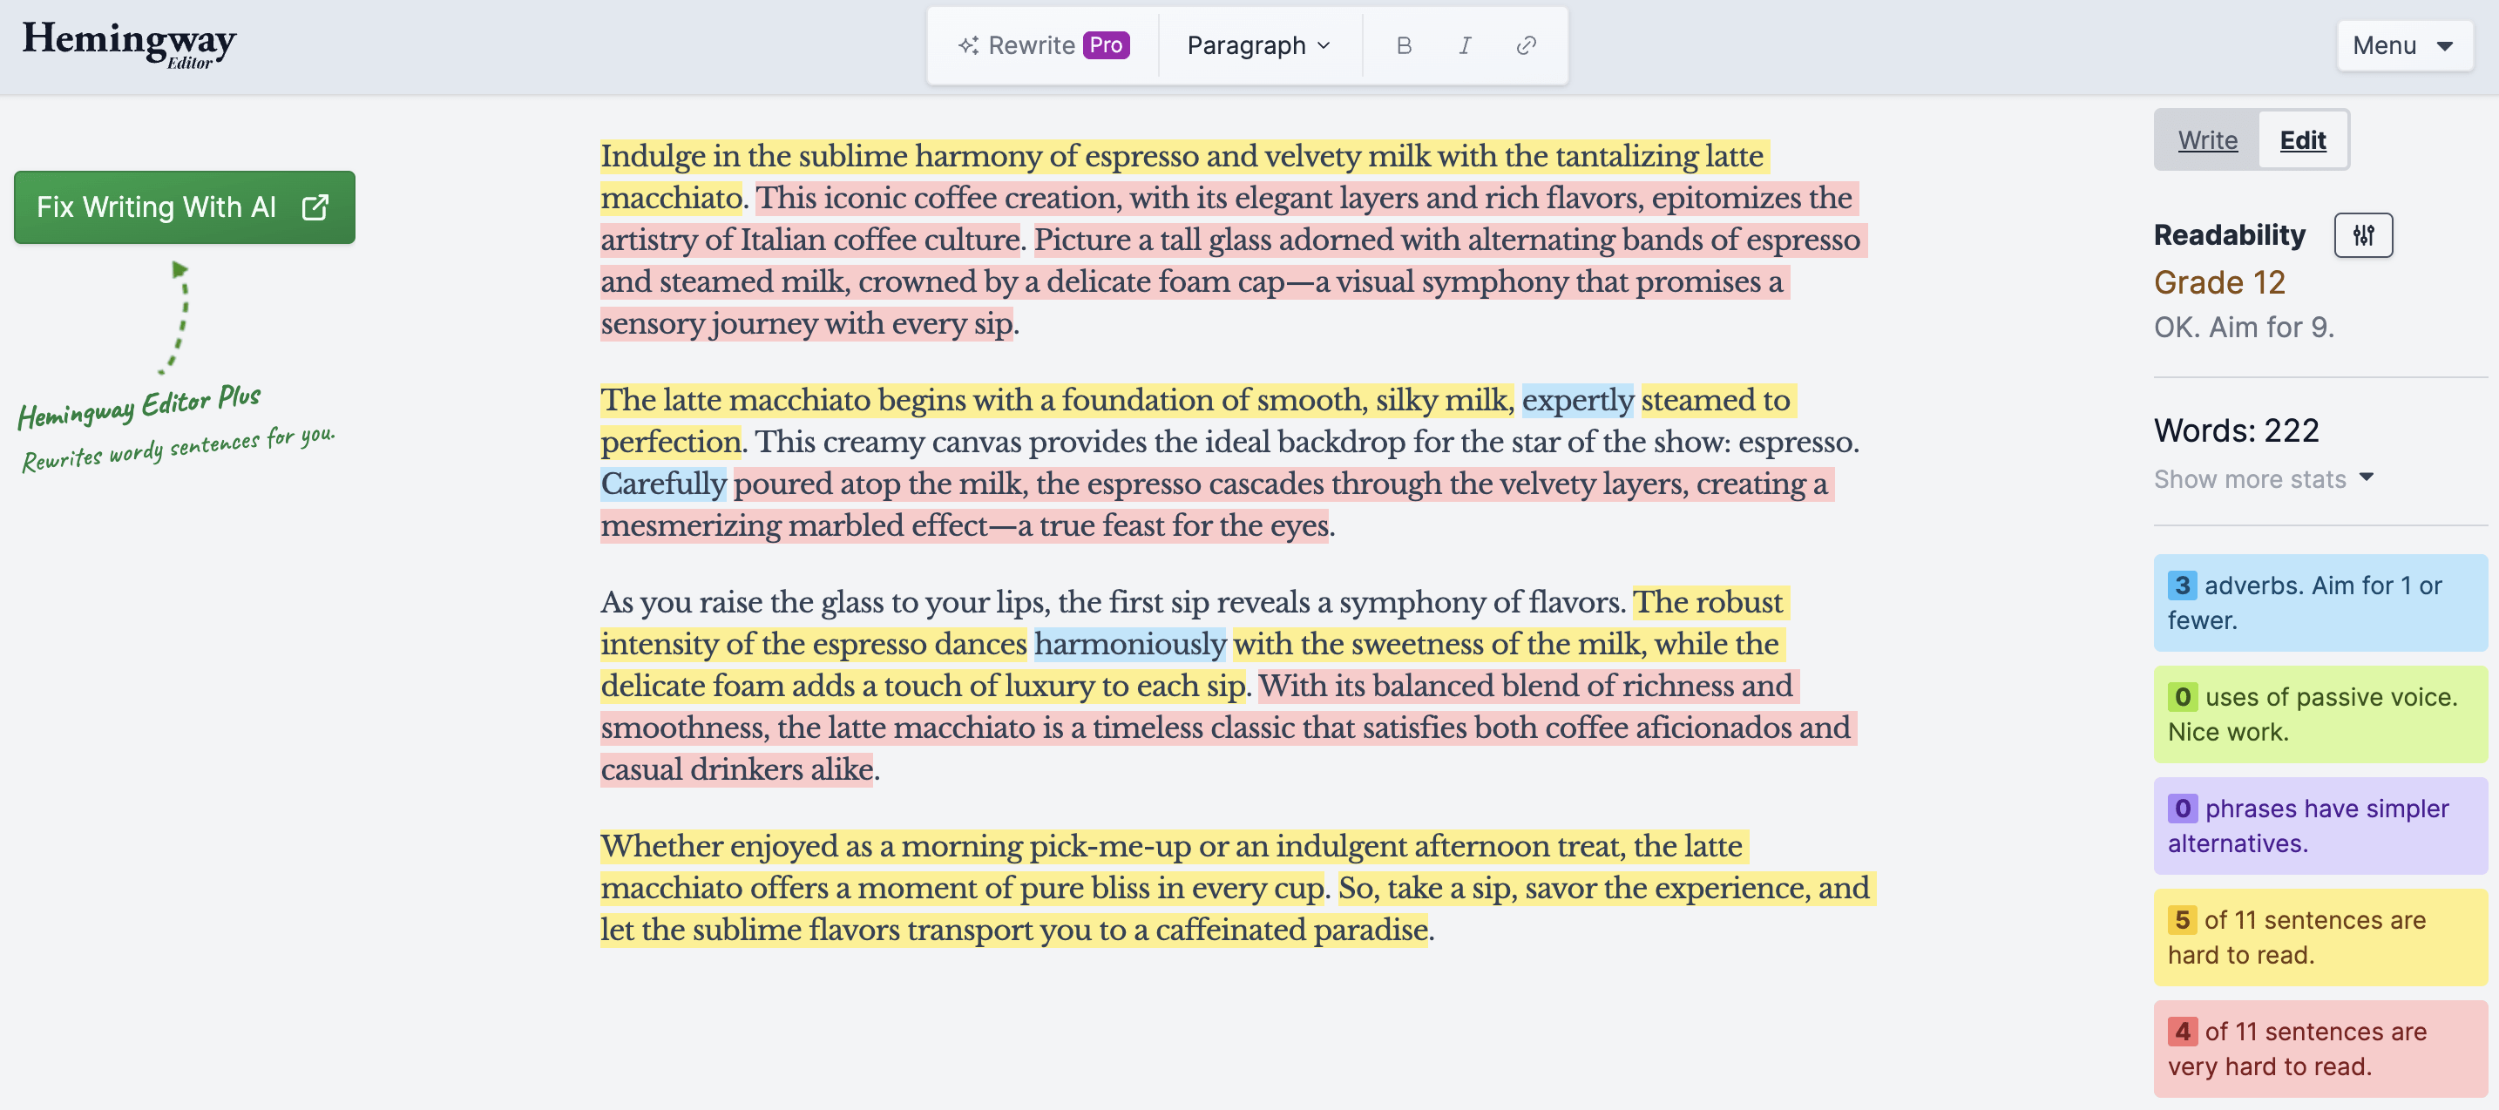Click the purple Pro badge
This screenshot has height=1110, width=2499.
(x=1106, y=45)
